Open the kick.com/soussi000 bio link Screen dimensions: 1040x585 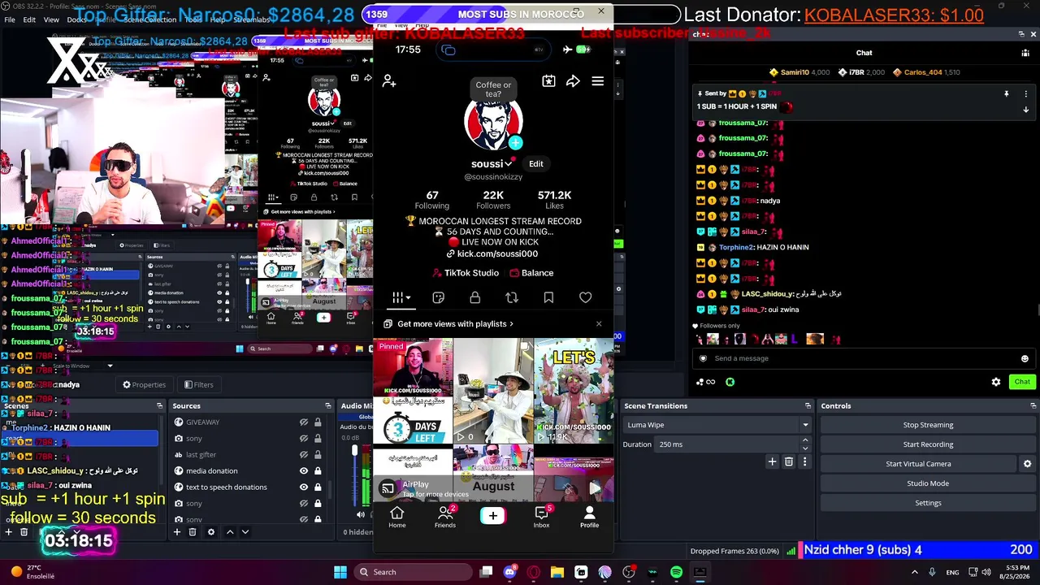click(492, 253)
